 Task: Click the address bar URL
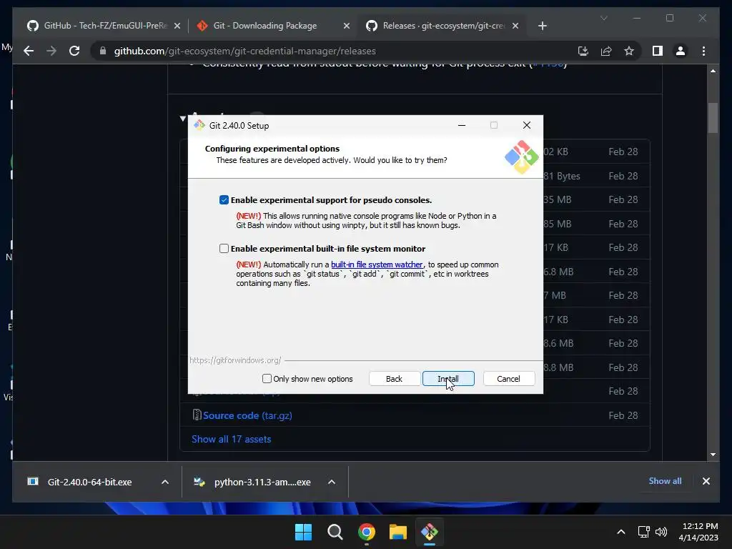point(244,51)
